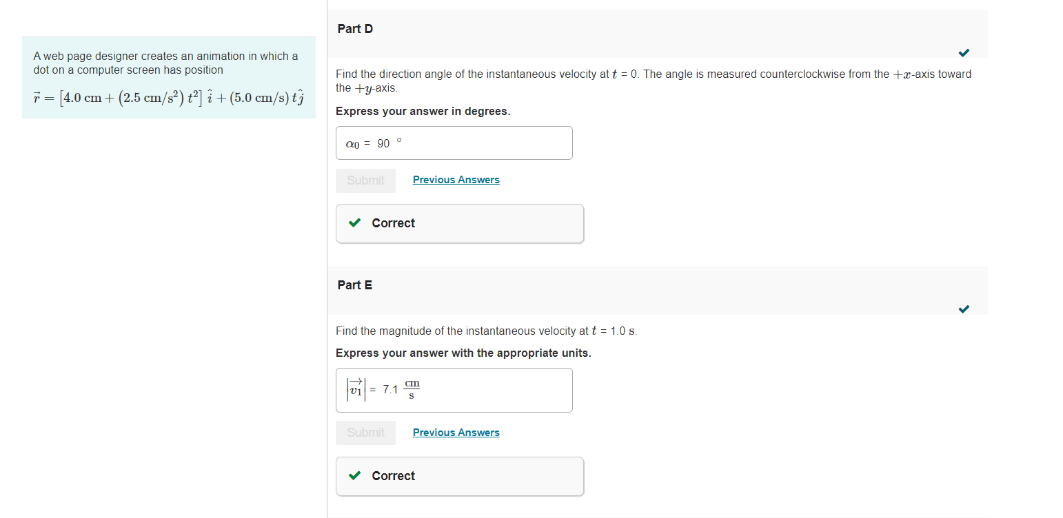Click the disabled Submit button under Part D
The width and height of the screenshot is (1063, 518).
(365, 180)
